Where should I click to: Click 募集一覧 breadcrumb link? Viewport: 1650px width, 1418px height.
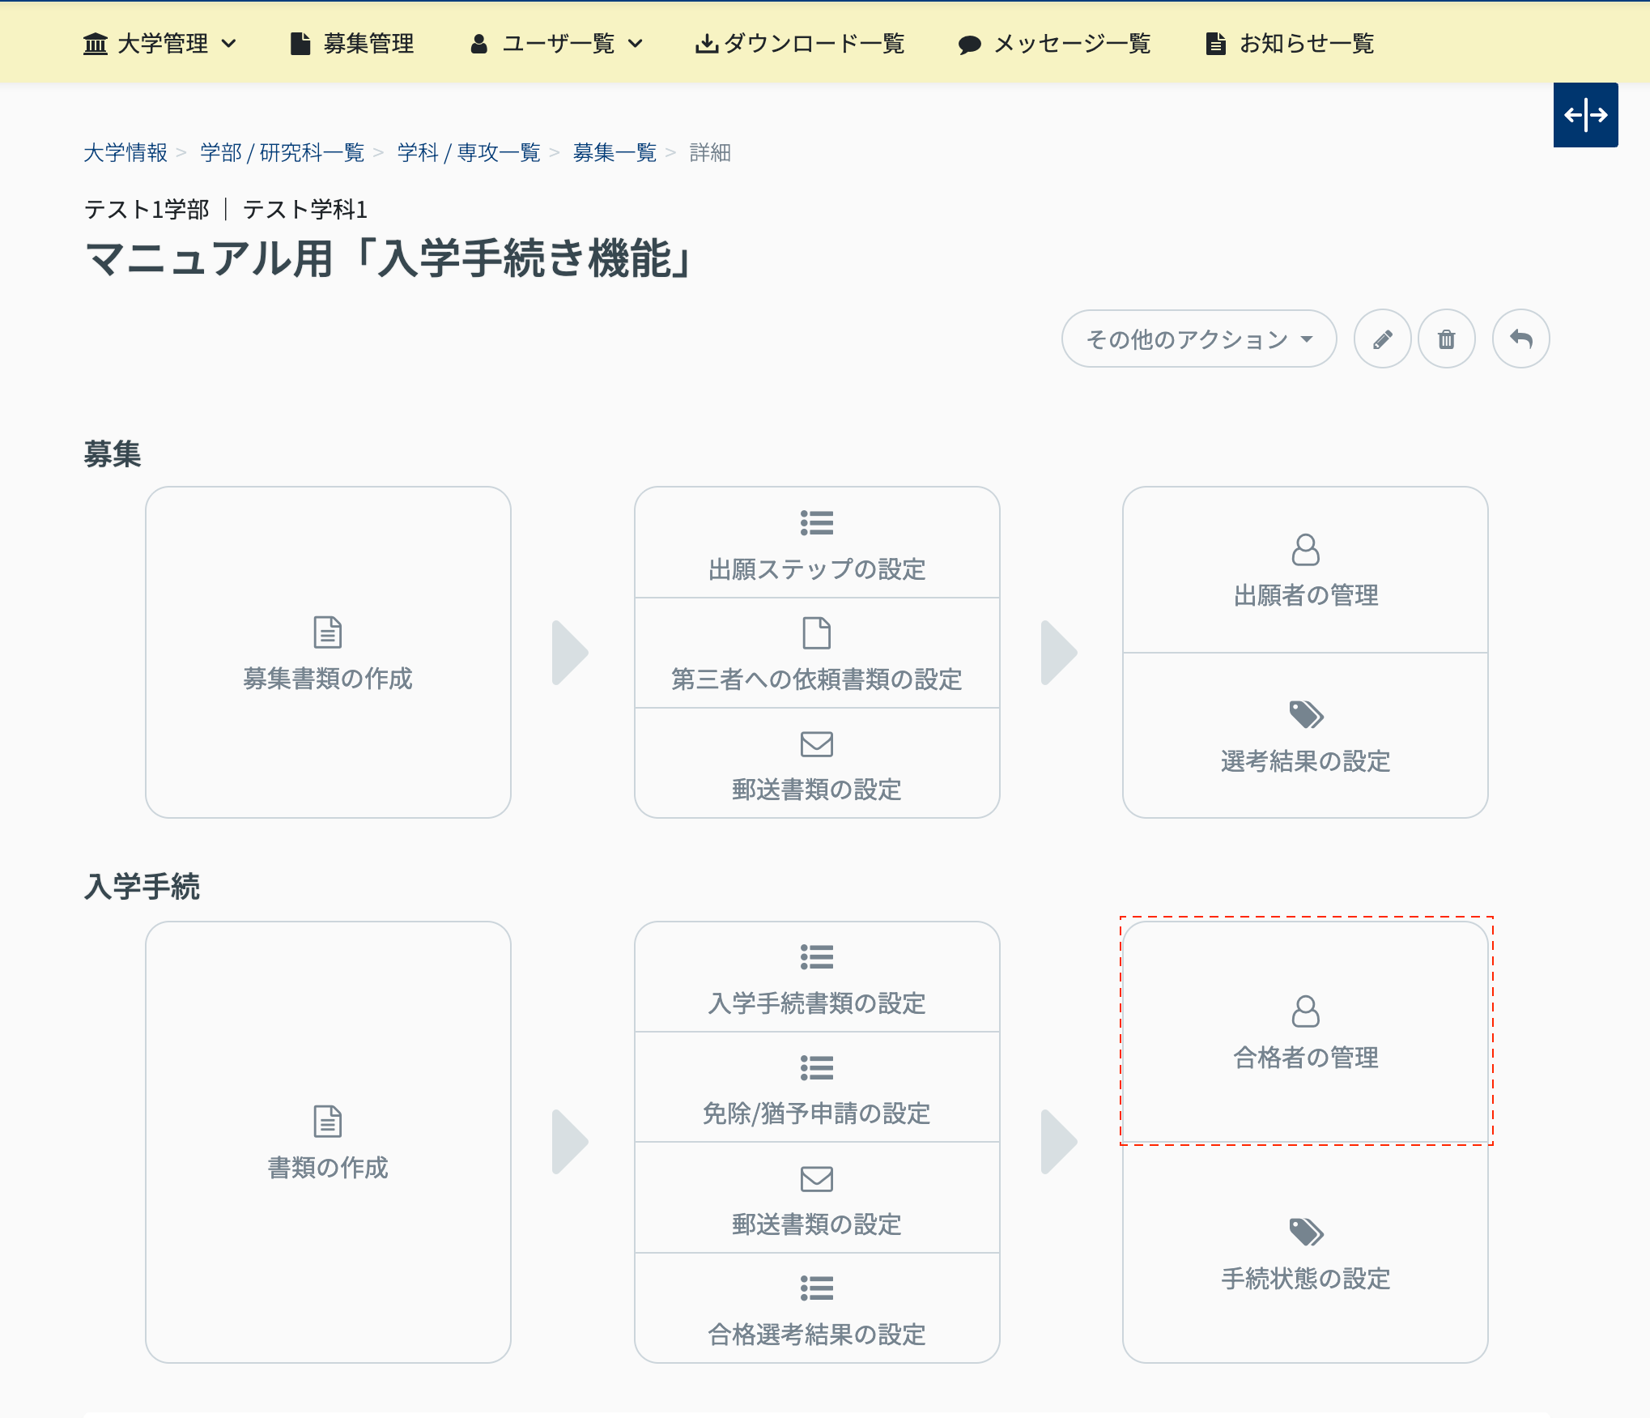614,153
